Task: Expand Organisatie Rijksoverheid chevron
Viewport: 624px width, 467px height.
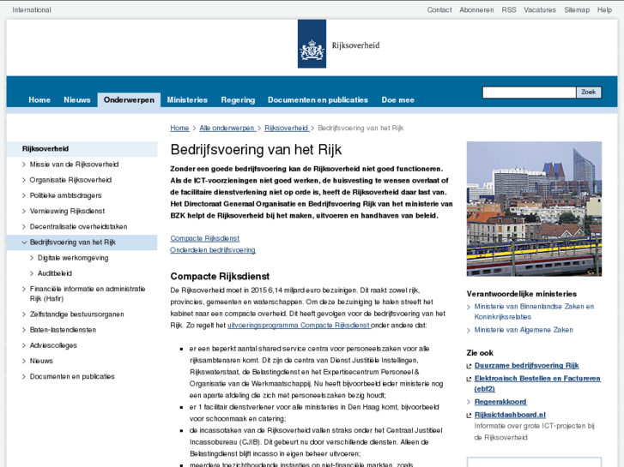Action: coord(24,180)
